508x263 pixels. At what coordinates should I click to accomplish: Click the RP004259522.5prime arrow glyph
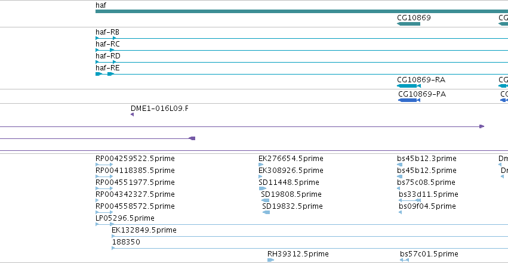click(104, 165)
